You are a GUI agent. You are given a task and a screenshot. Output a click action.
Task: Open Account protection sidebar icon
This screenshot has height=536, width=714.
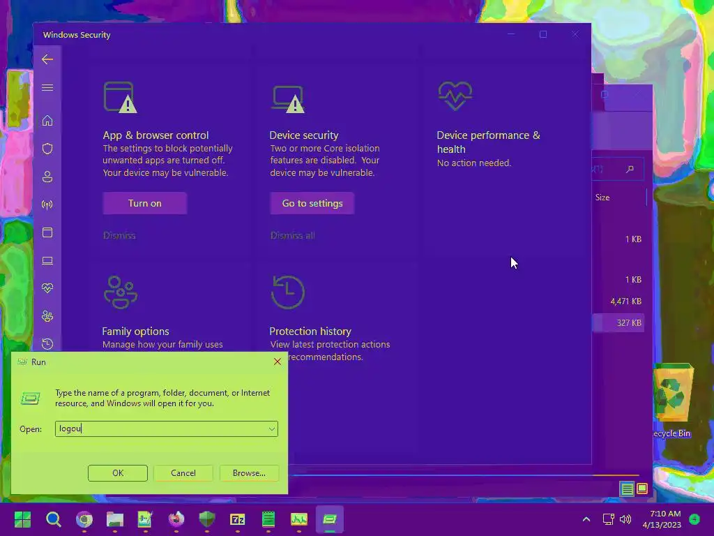pos(47,177)
